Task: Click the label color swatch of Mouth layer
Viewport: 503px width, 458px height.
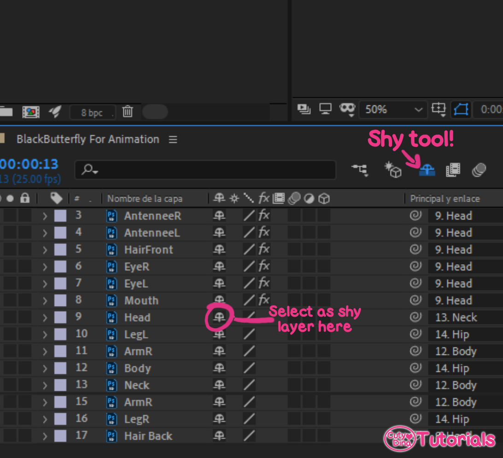Action: [x=60, y=301]
